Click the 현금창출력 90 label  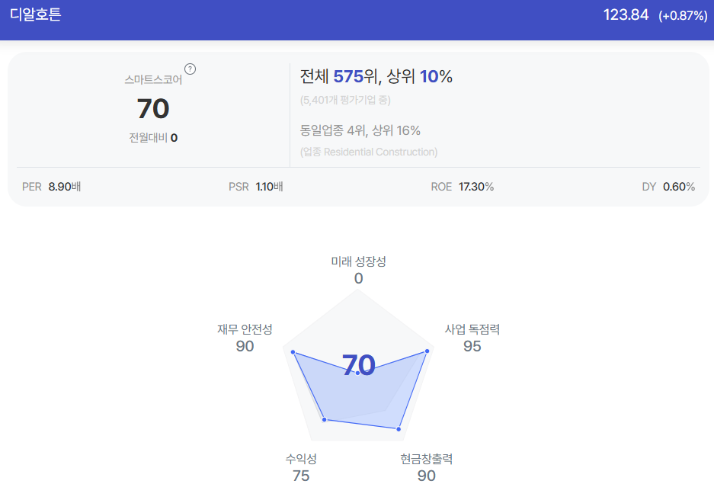tap(427, 467)
